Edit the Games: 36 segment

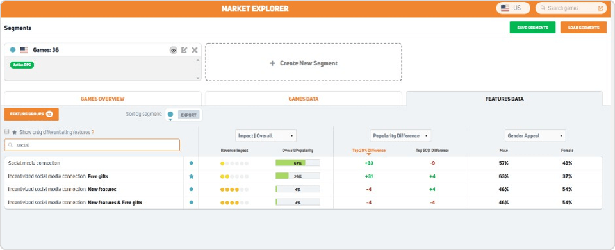click(184, 50)
